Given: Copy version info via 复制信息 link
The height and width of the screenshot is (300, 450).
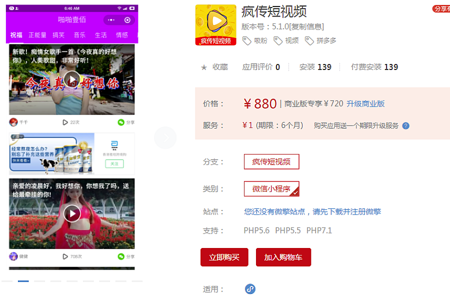Looking at the screenshot, I should [x=306, y=26].
